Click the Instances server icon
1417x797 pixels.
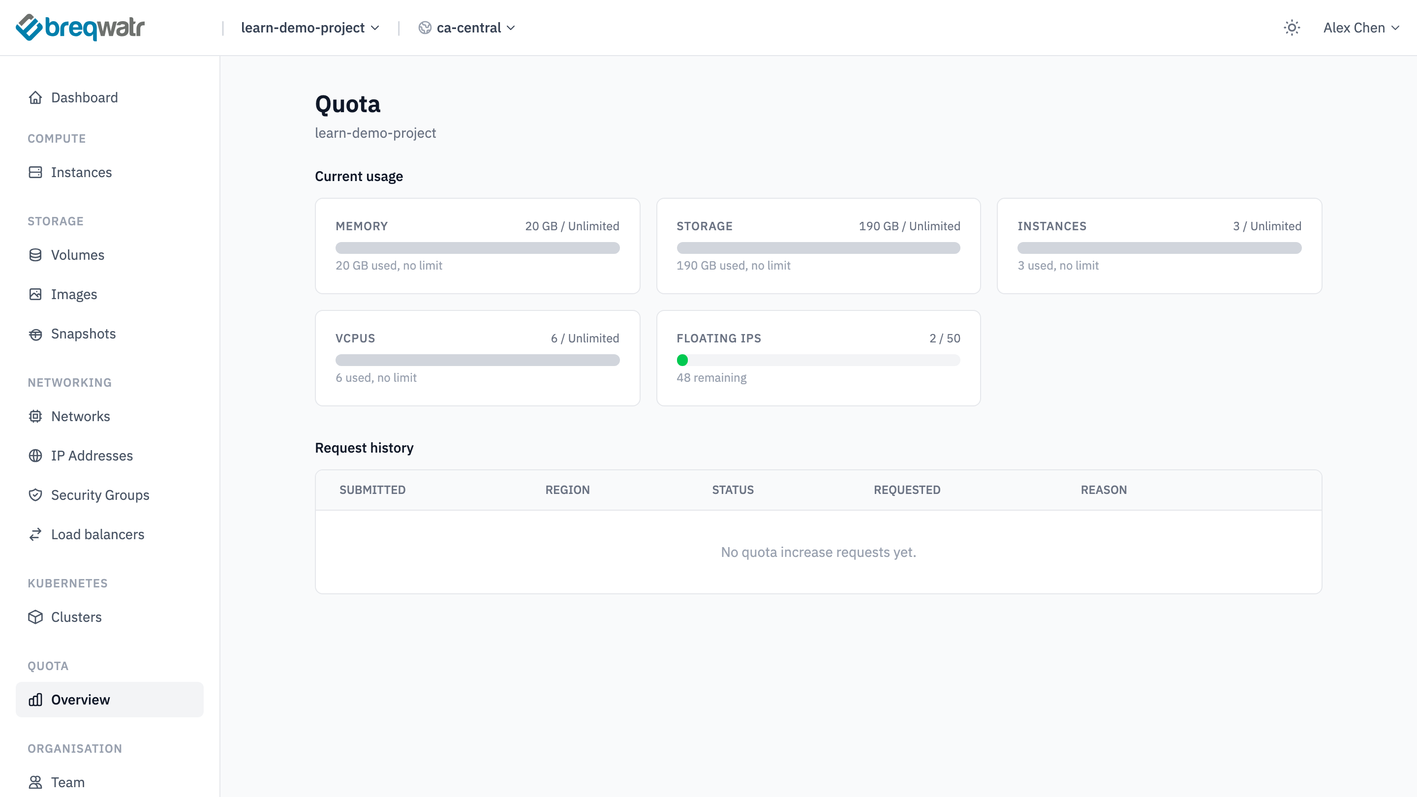click(x=35, y=172)
